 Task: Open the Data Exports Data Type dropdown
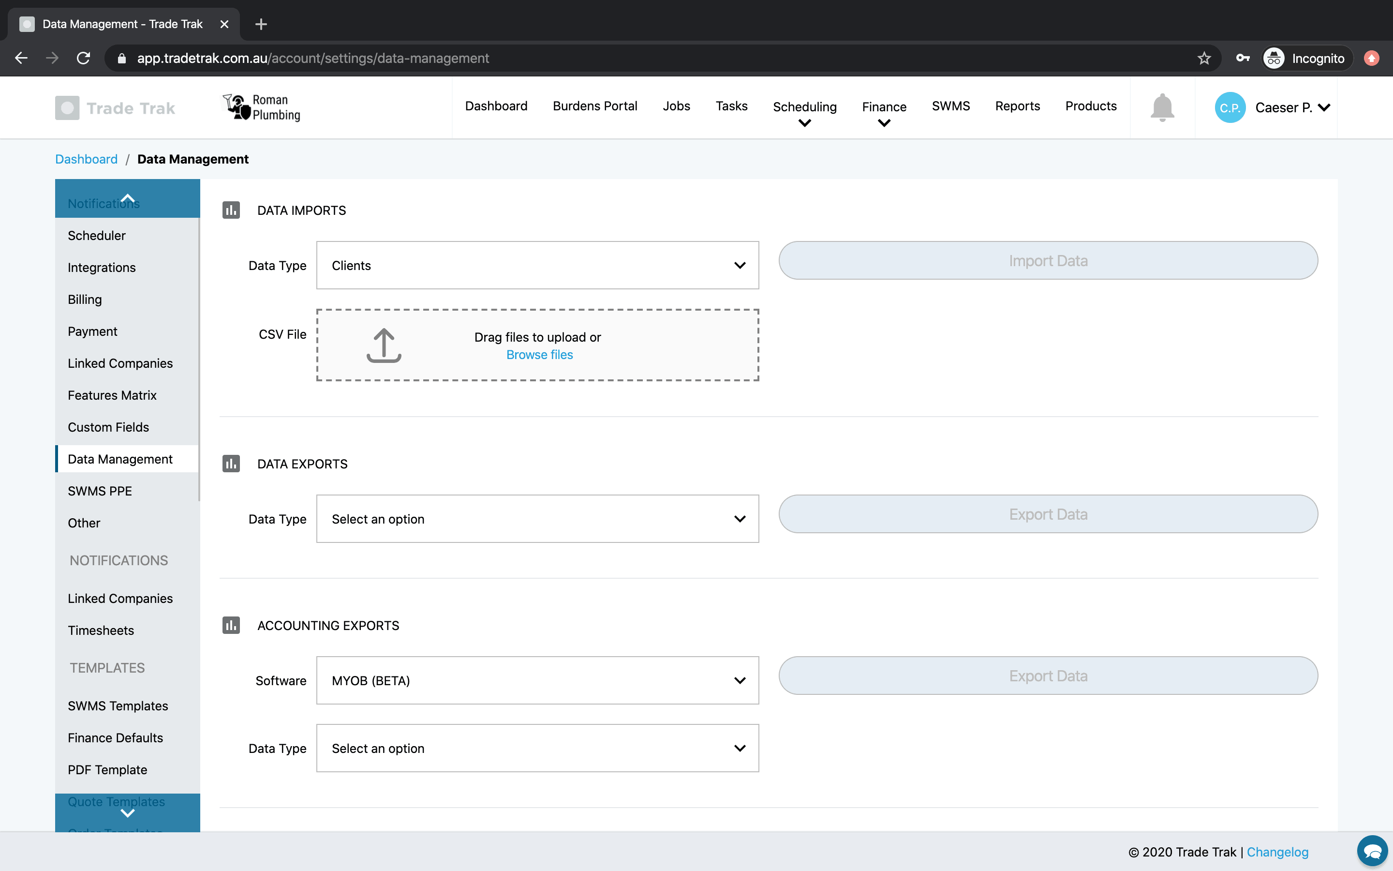coord(538,518)
